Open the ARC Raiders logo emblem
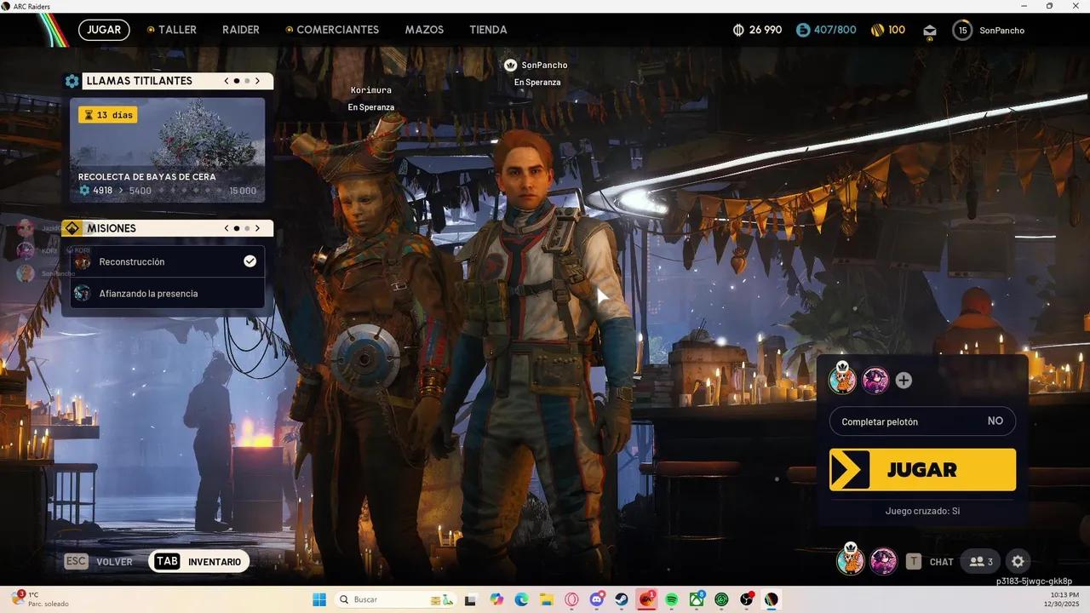 pos(53,29)
